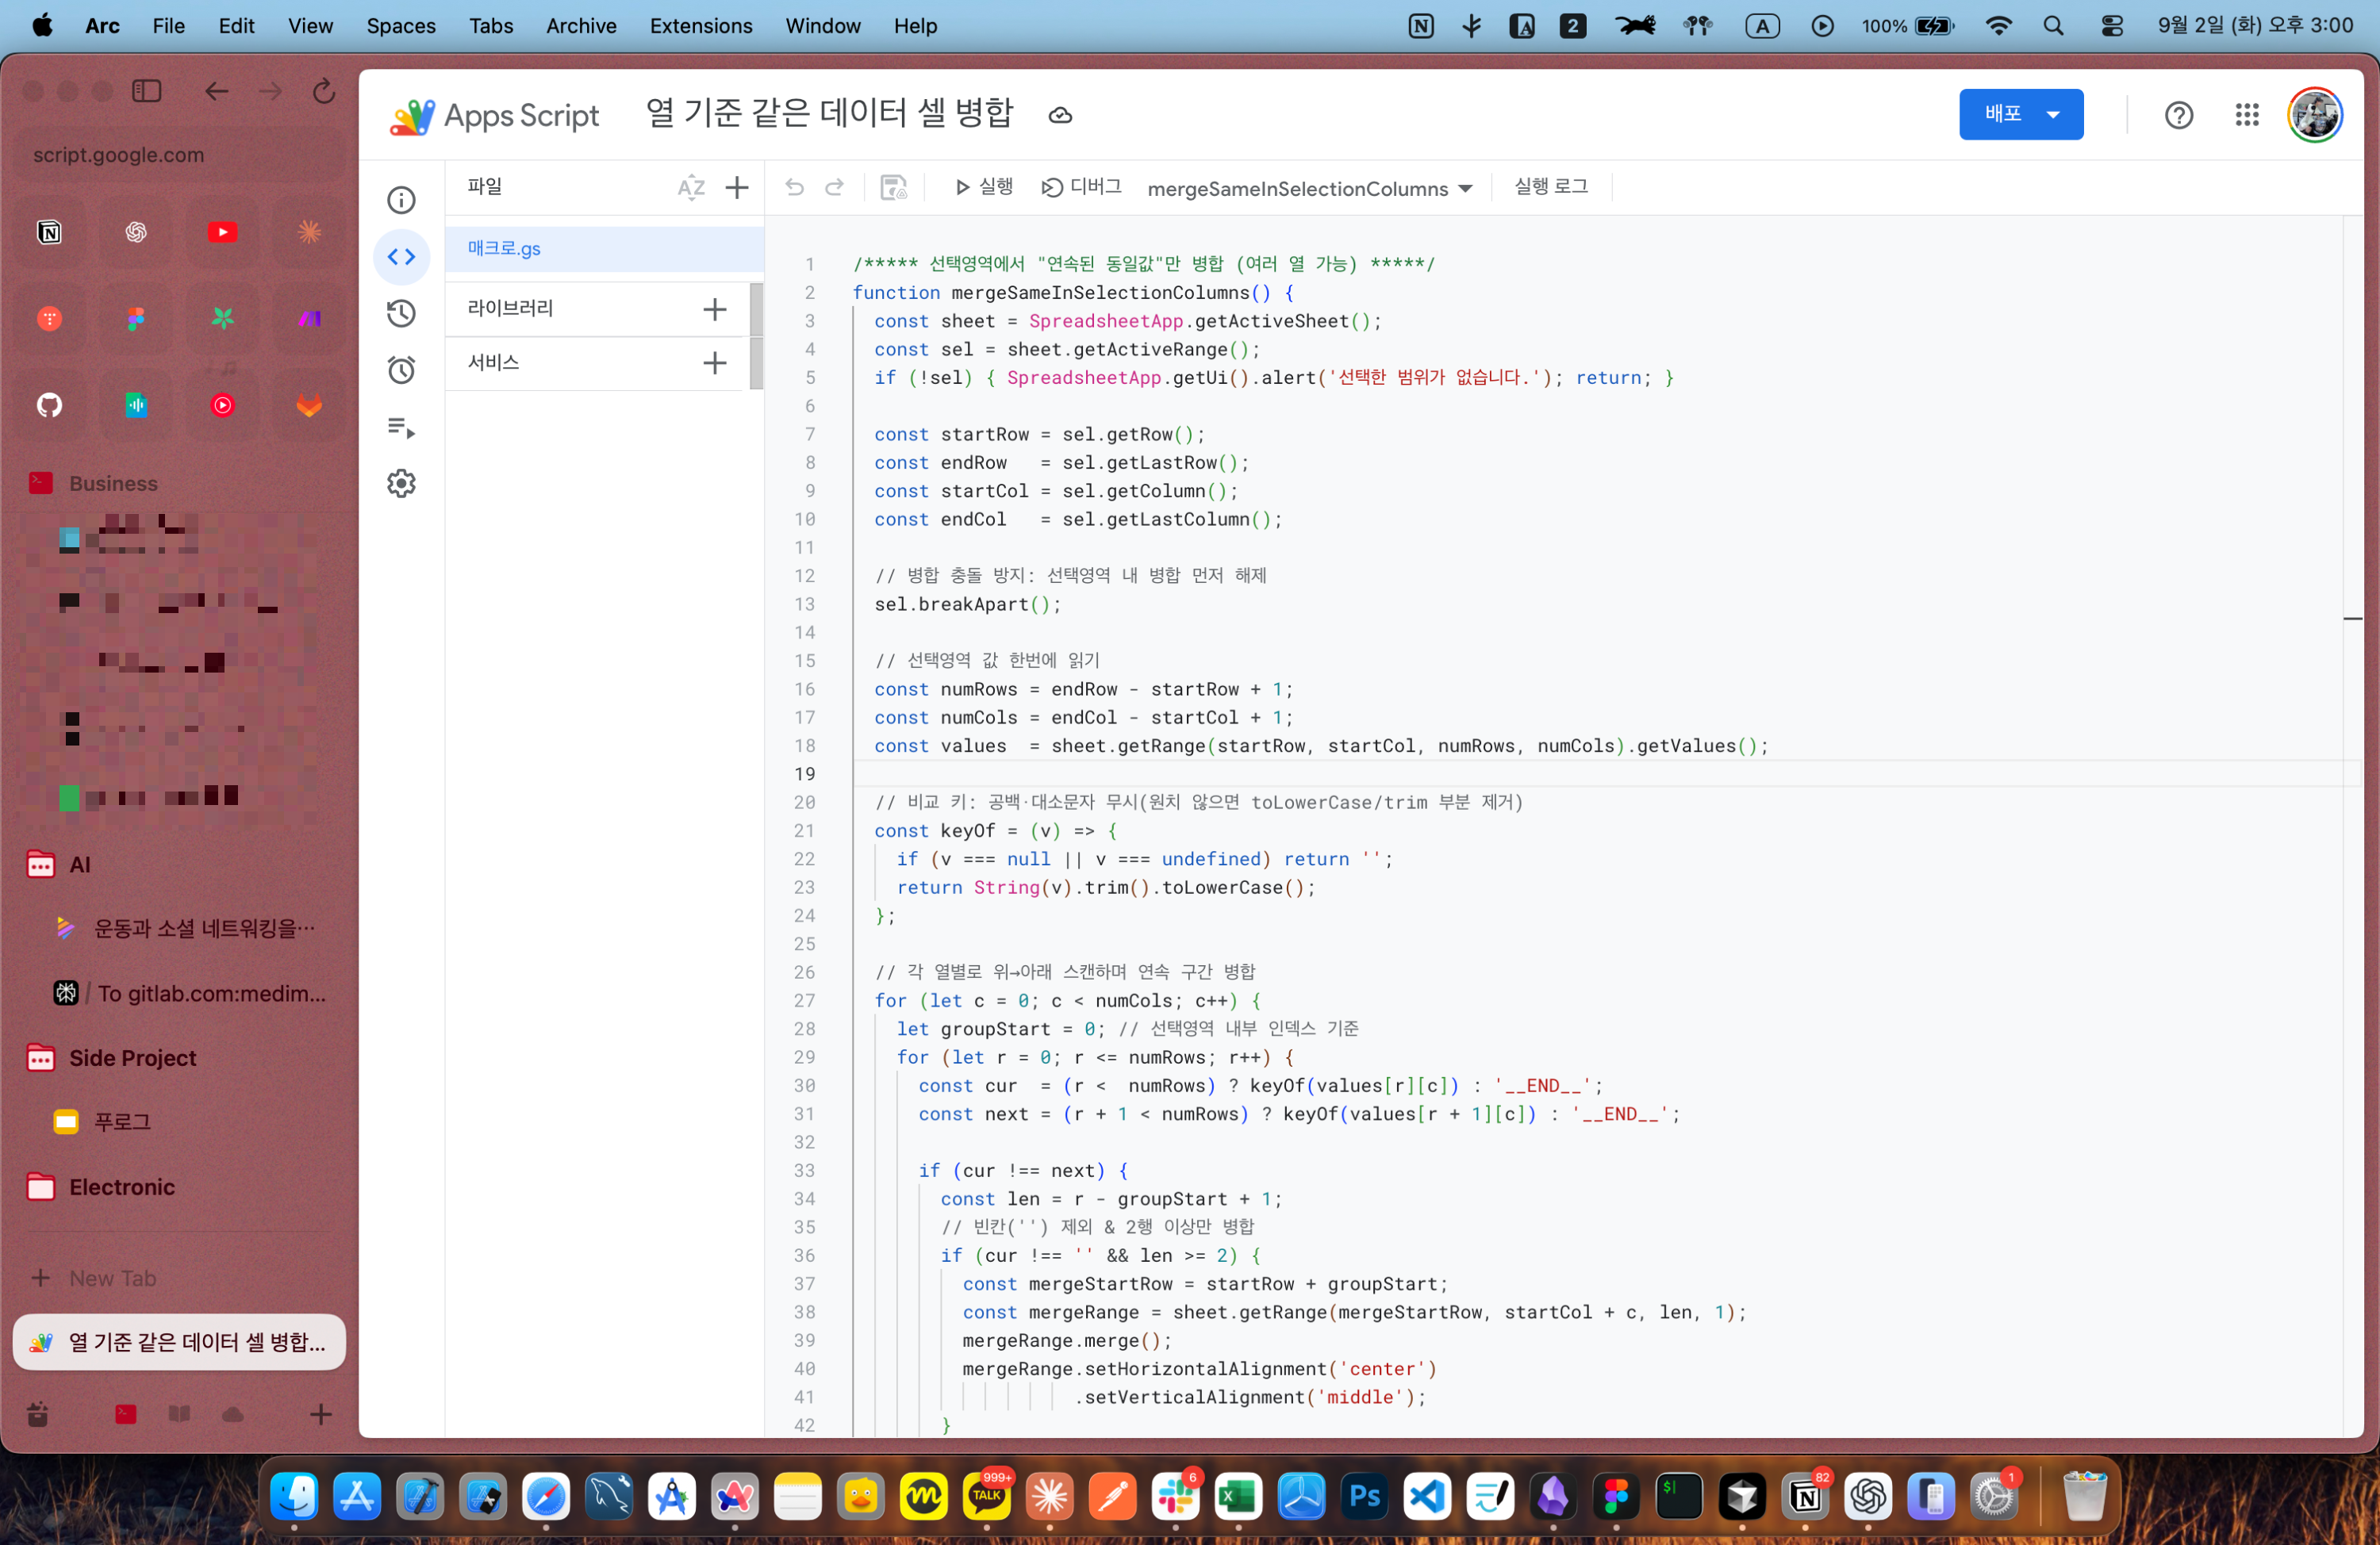Open the project Overview info icon
Image resolution: width=2380 pixels, height=1545 pixels.
[401, 200]
